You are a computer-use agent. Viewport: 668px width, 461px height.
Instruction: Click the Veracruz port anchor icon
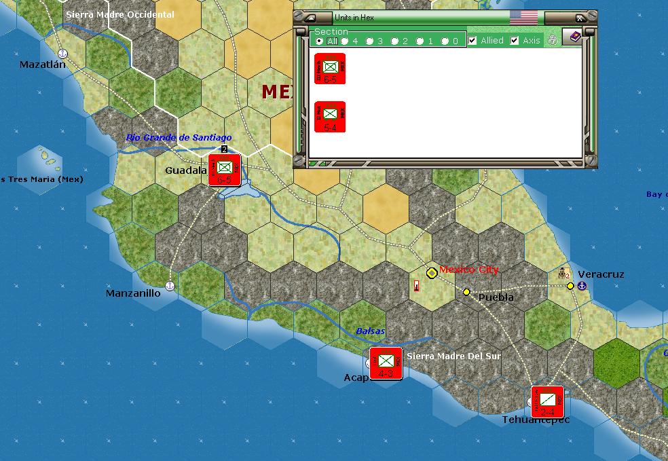[x=582, y=286]
